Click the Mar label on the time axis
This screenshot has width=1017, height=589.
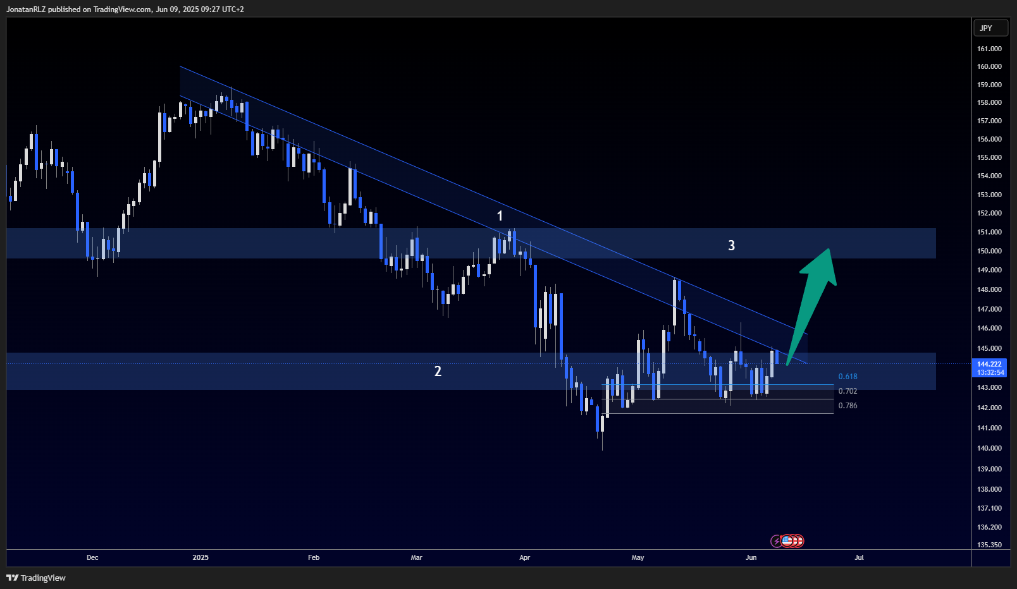(x=416, y=557)
